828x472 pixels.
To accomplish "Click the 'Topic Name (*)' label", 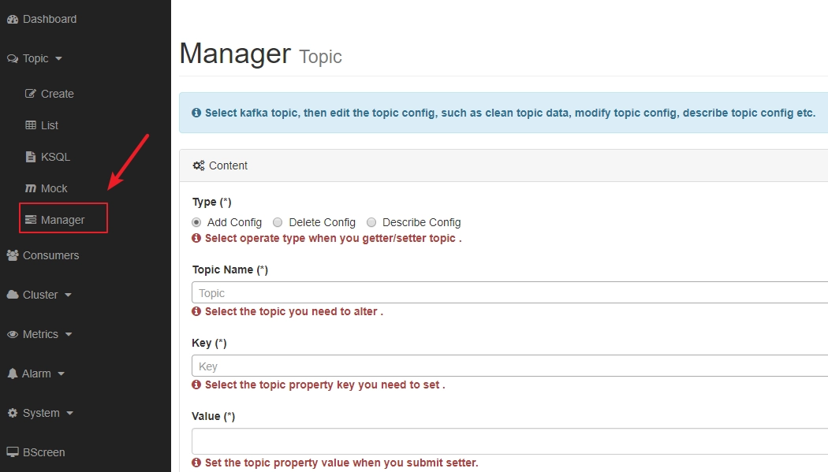I will click(230, 269).
